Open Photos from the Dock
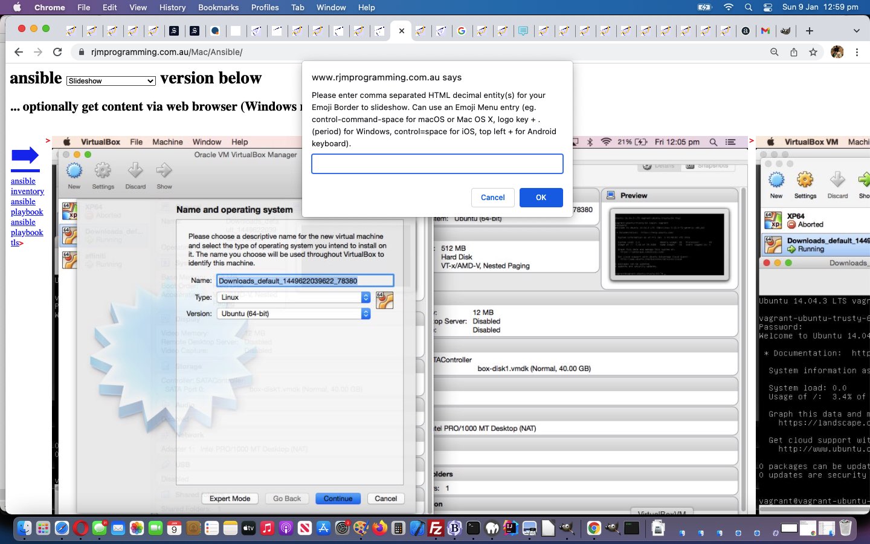This screenshot has height=544, width=870. tap(137, 528)
